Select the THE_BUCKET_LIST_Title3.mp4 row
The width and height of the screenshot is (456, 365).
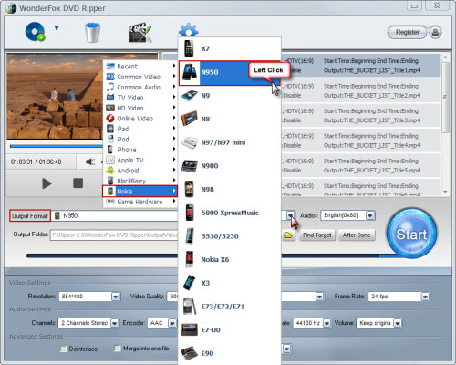[x=361, y=116]
